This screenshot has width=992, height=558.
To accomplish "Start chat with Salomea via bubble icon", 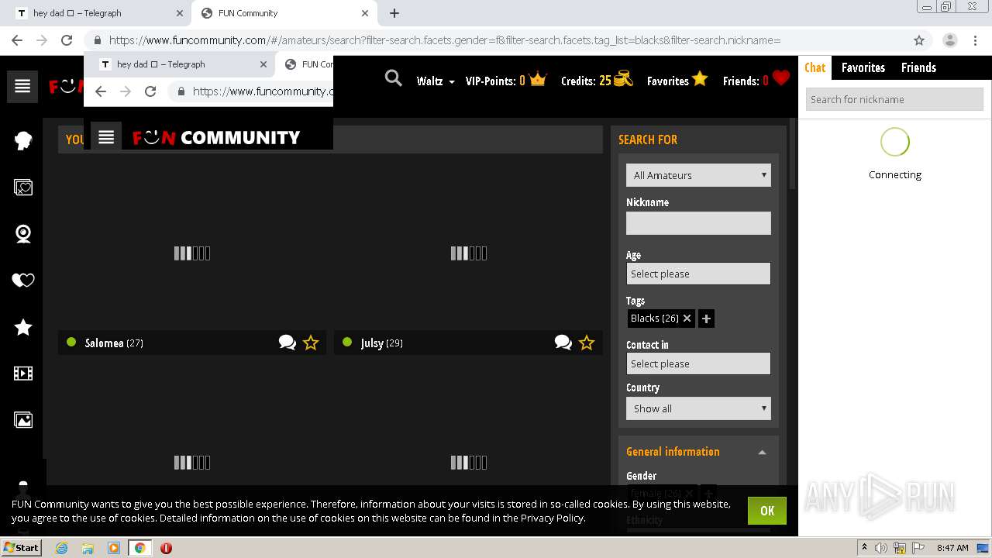I will coord(288,343).
